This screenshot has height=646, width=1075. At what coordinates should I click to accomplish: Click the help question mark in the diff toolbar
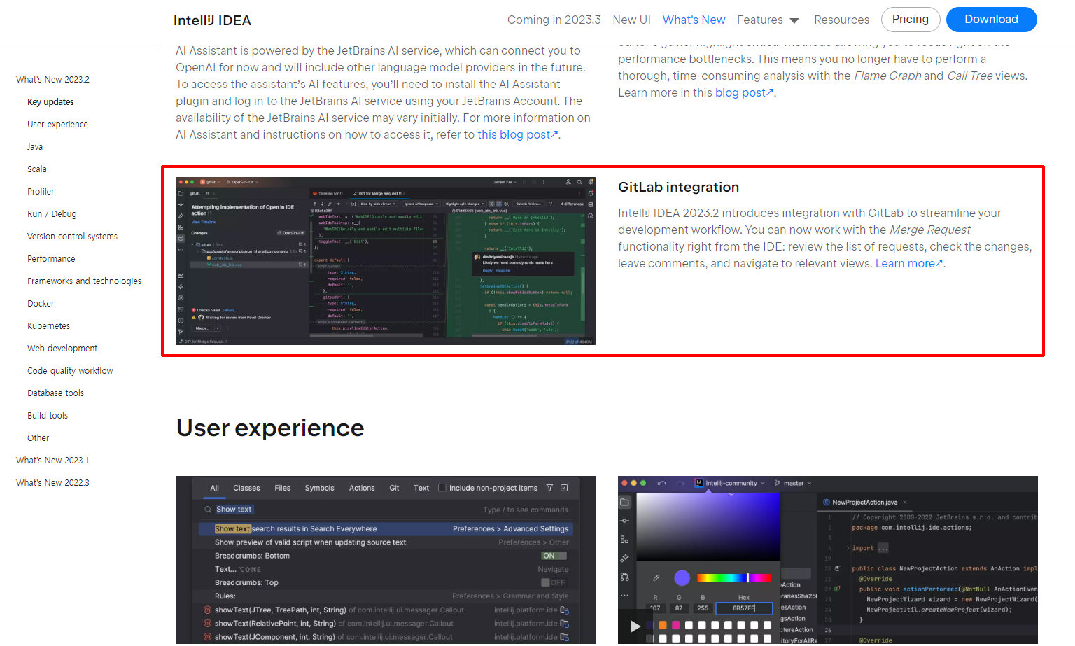point(551,204)
